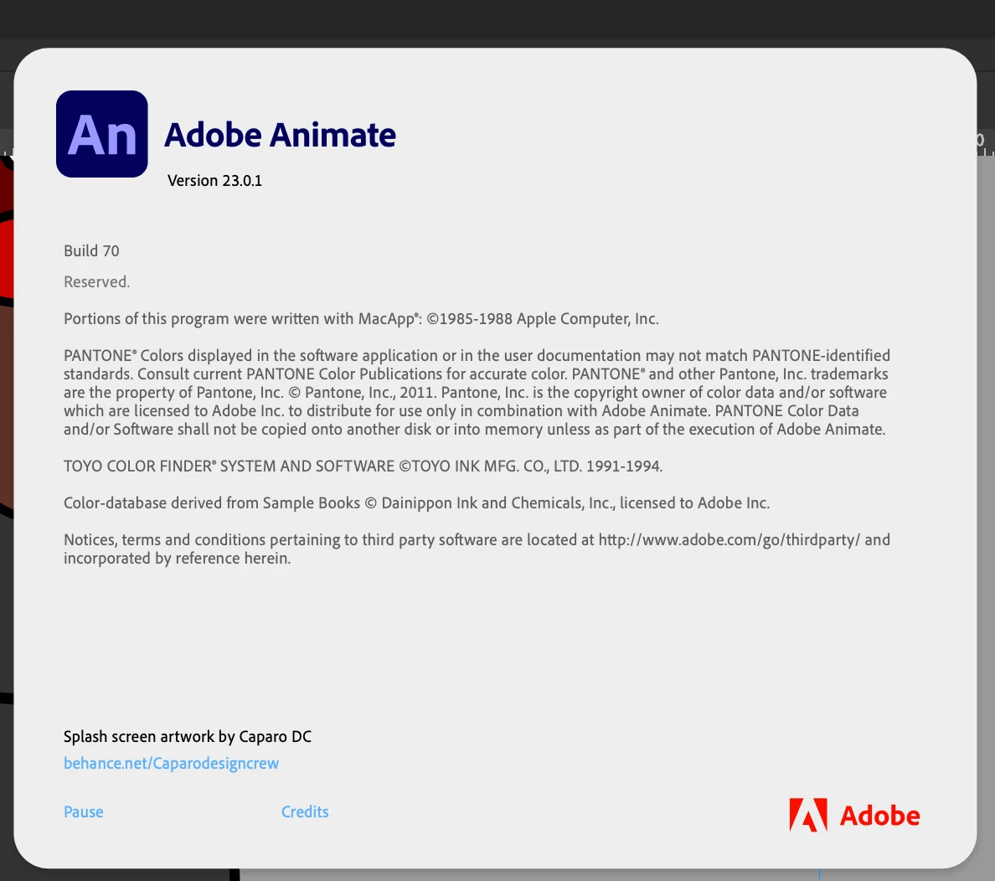Click the TOYO COLOR FINDER notice line
This screenshot has height=881, width=995.
pyautogui.click(x=363, y=466)
